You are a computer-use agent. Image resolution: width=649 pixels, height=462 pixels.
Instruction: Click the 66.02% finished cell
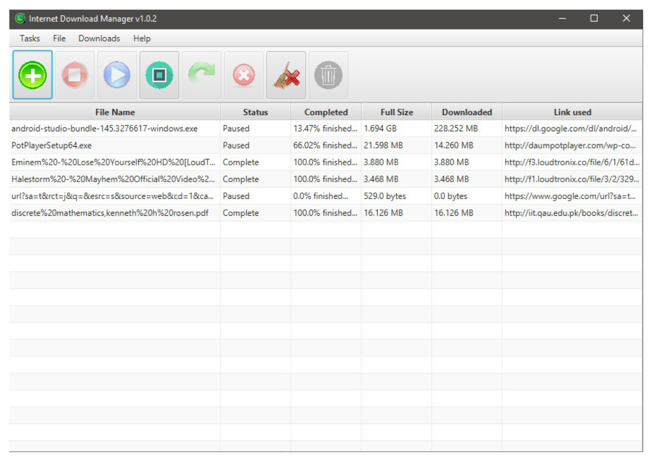point(325,145)
